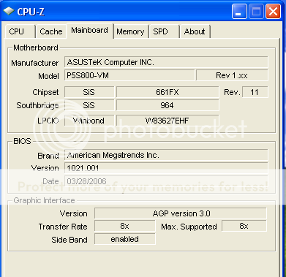Click the AGP version 3.0 field
Viewport: 286px width, 277px height.
pyautogui.click(x=181, y=213)
